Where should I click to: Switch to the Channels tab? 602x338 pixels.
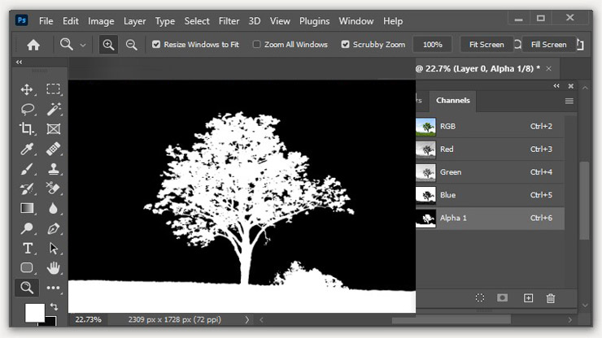(452, 101)
